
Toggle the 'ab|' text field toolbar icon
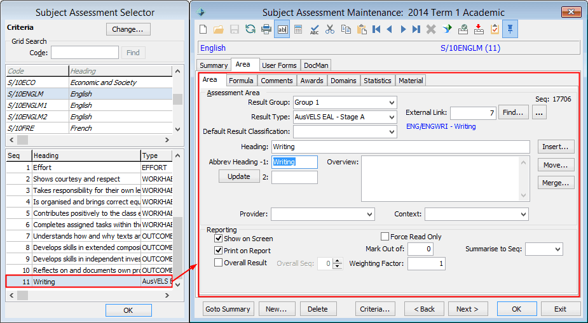282,29
